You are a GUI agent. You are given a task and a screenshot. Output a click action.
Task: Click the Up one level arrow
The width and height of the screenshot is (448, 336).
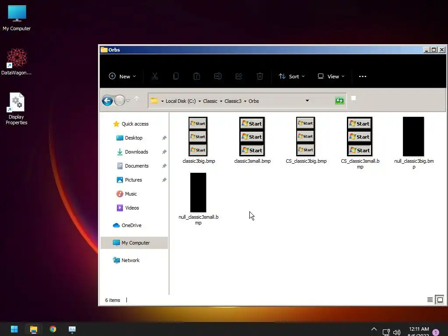click(x=136, y=99)
